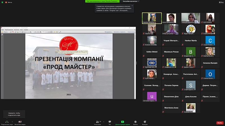Expand the arrow next to Participants
The width and height of the screenshot is (225, 126).
pos(103,122)
